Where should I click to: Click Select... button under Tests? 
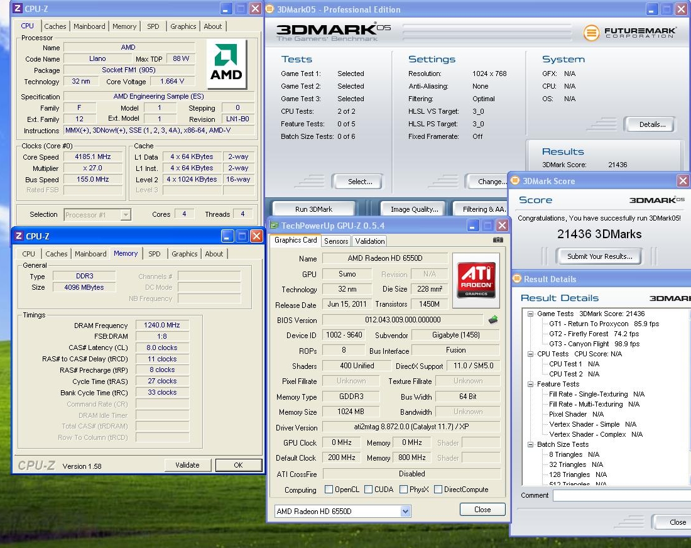359,181
